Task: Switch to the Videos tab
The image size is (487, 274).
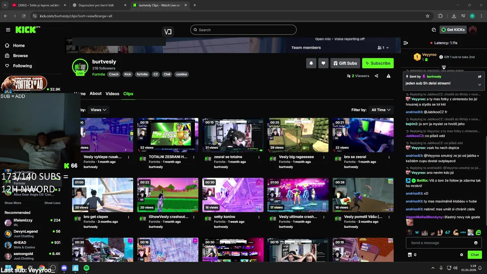Action: click(112, 94)
